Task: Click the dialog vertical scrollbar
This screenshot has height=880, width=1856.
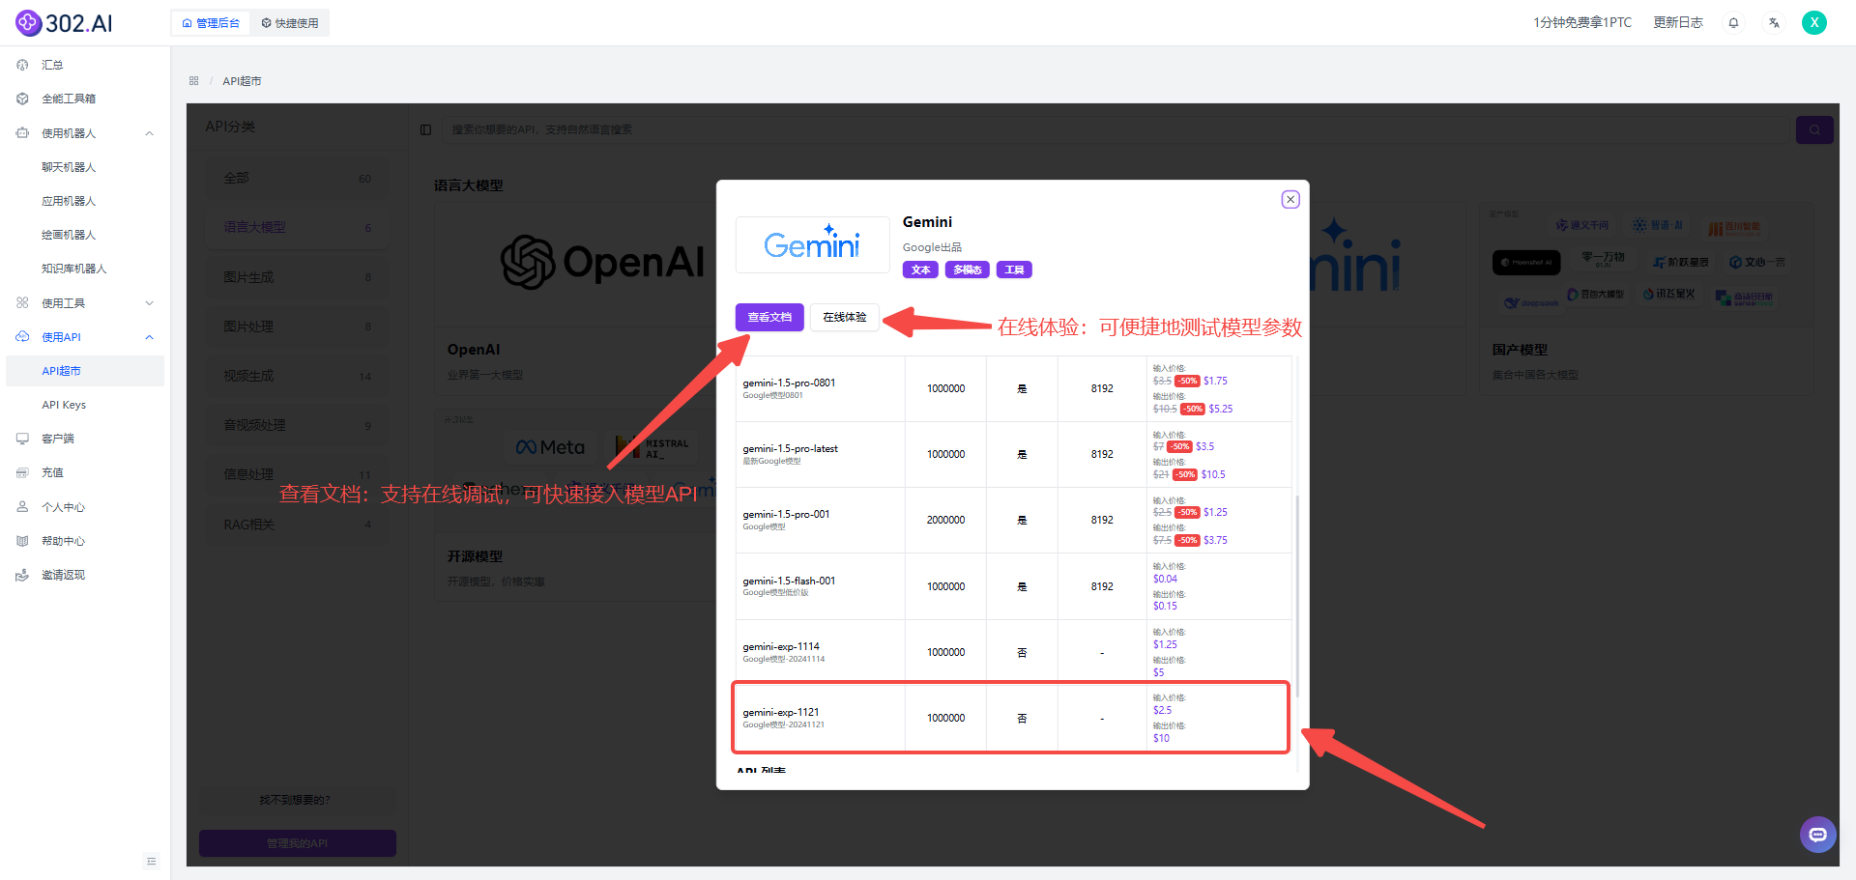Action: (x=1297, y=596)
